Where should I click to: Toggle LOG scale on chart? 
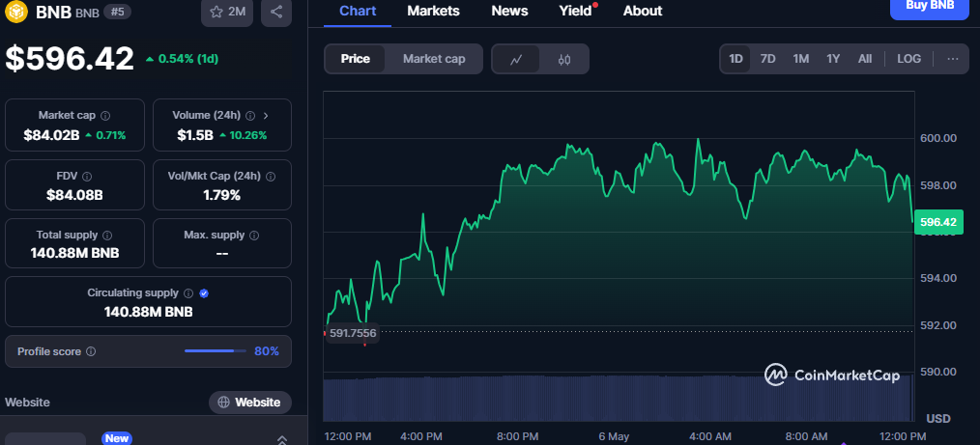(908, 59)
